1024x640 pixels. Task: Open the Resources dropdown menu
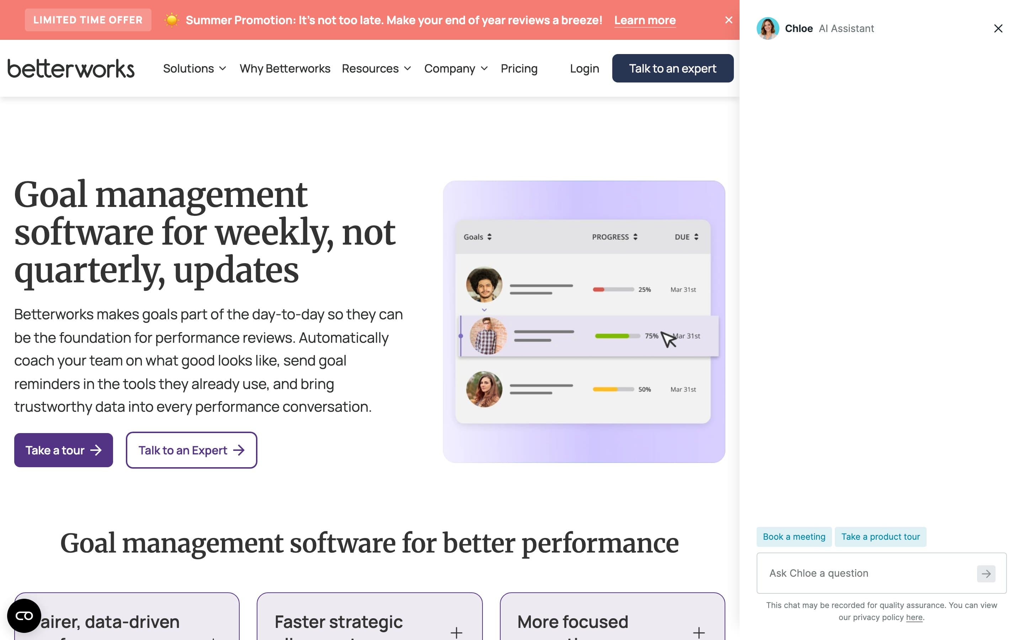pyautogui.click(x=376, y=69)
